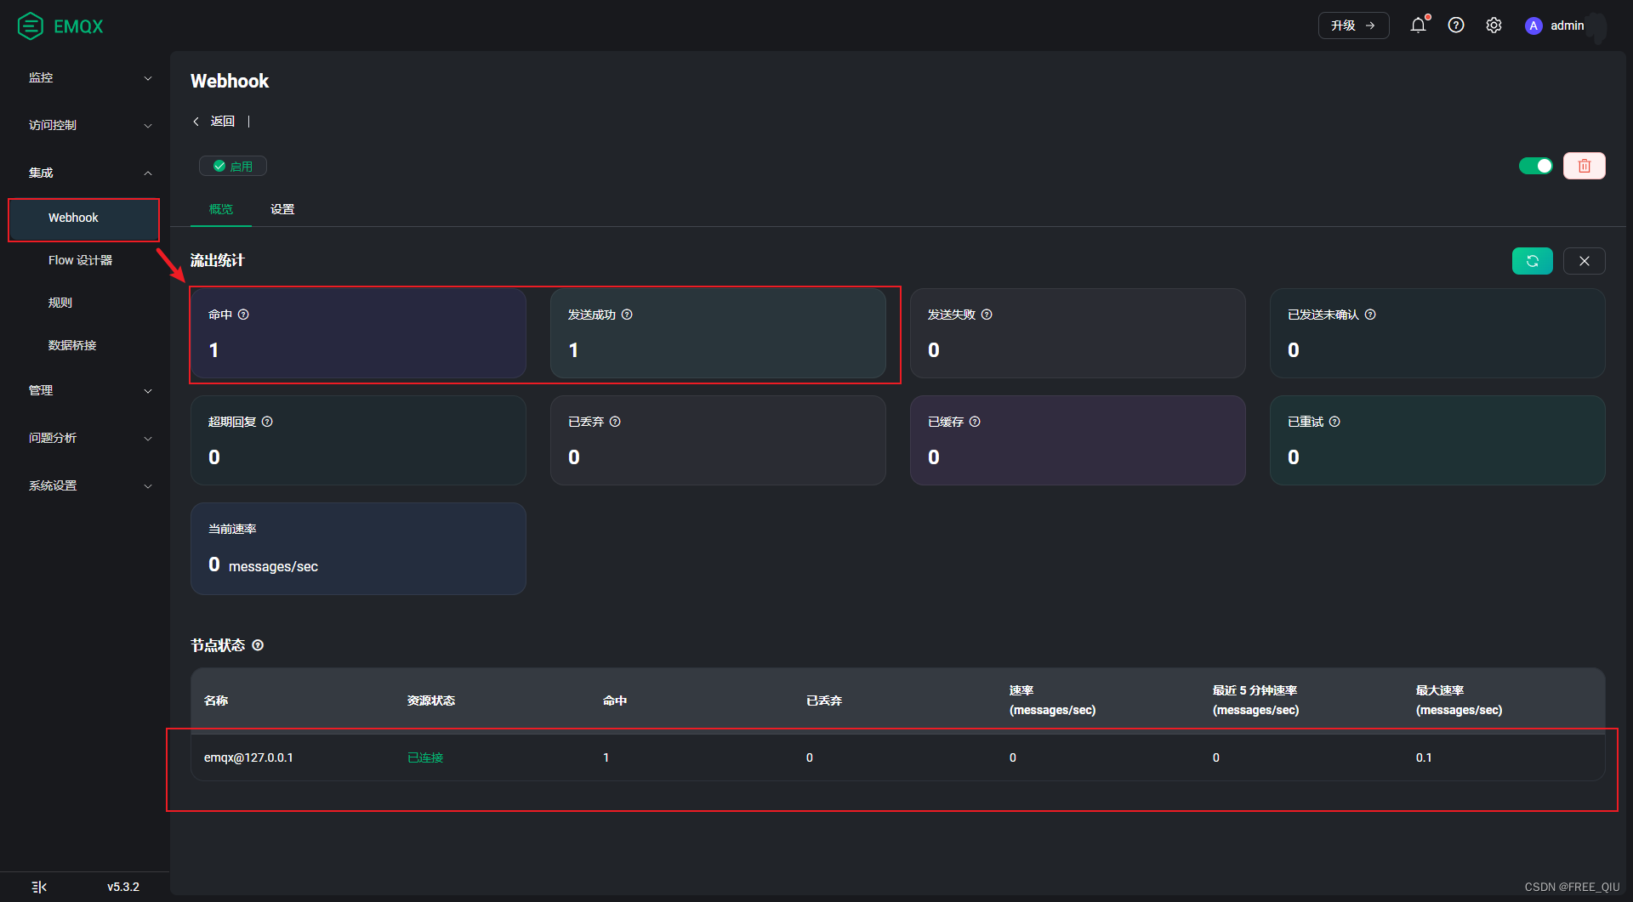Delete the webhook with trash icon

pyautogui.click(x=1584, y=166)
